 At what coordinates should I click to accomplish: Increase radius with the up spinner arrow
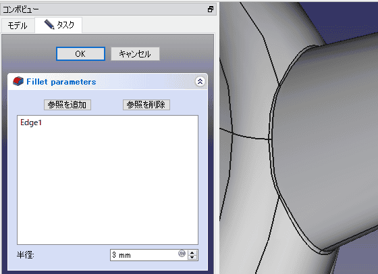(x=192, y=253)
